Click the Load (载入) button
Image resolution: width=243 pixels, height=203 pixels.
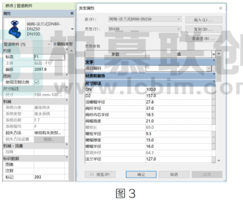(x=204, y=20)
